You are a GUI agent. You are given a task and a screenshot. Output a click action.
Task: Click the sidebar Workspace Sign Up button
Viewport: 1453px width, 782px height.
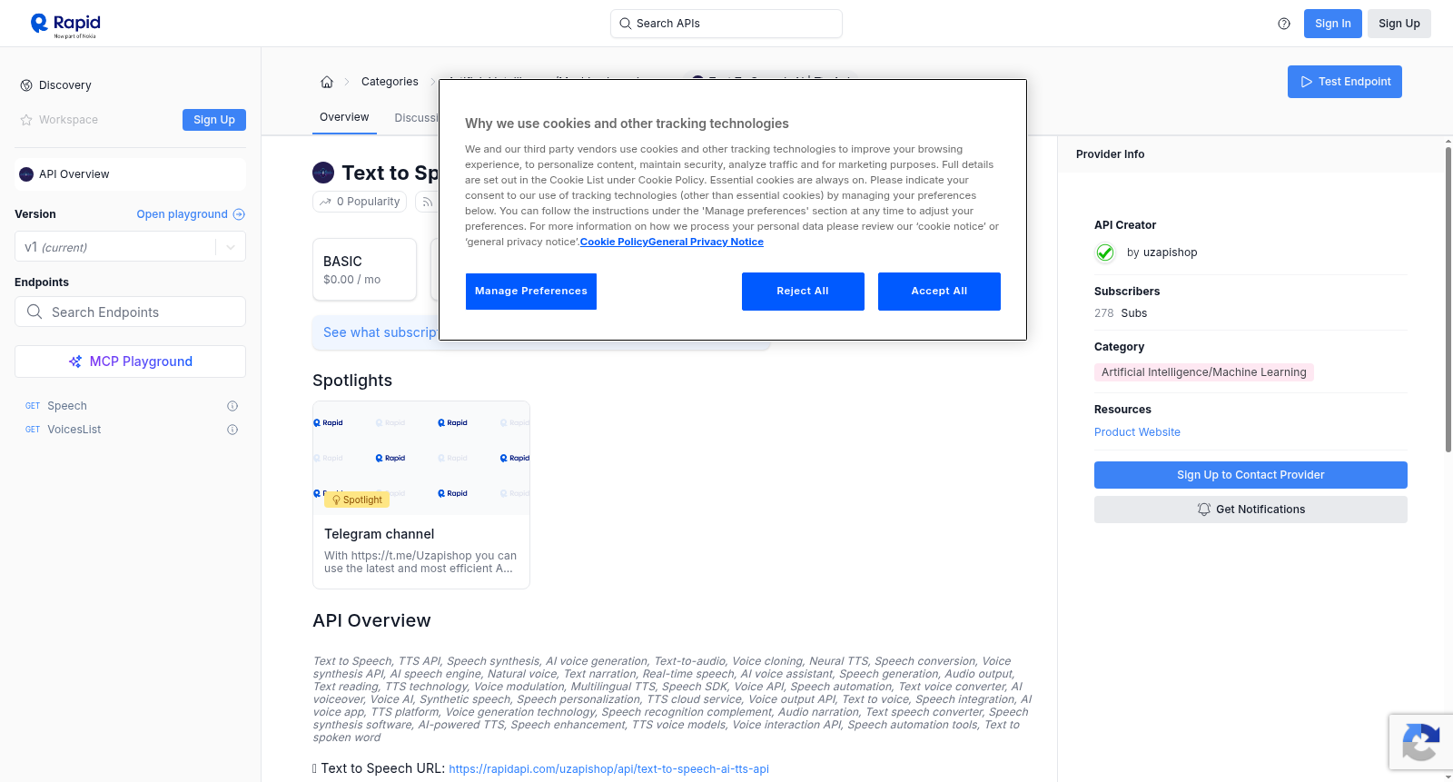point(214,120)
